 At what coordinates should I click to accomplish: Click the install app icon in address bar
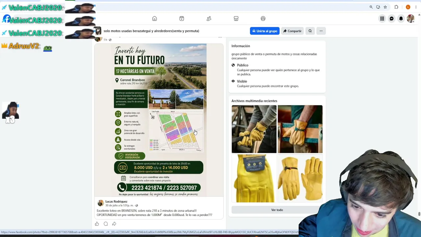[x=378, y=7]
